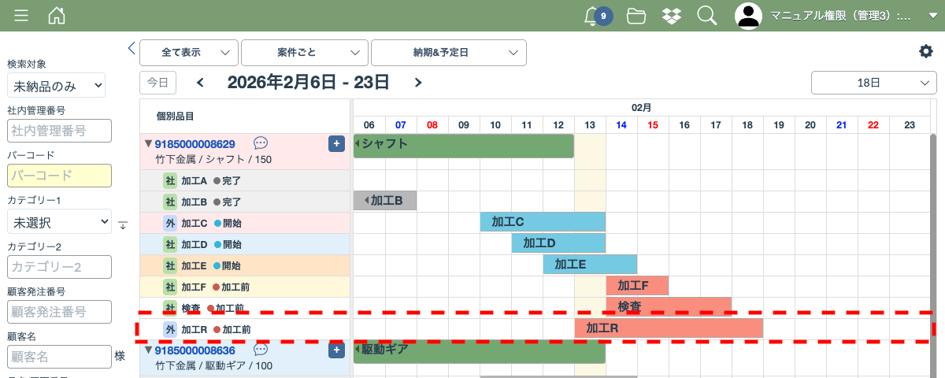
Task: Open the 未納品のみ search target select
Action: 56,86
